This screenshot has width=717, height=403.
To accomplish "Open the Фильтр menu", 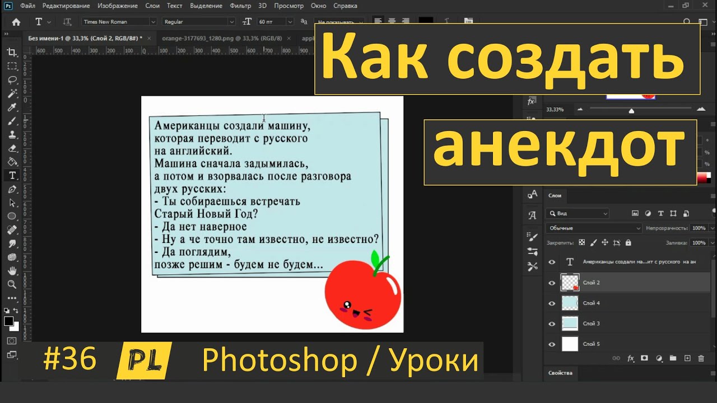I will [x=240, y=6].
